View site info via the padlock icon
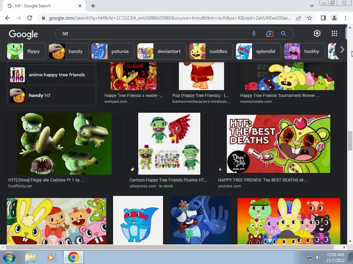This screenshot has width=353, height=264. coord(43,18)
